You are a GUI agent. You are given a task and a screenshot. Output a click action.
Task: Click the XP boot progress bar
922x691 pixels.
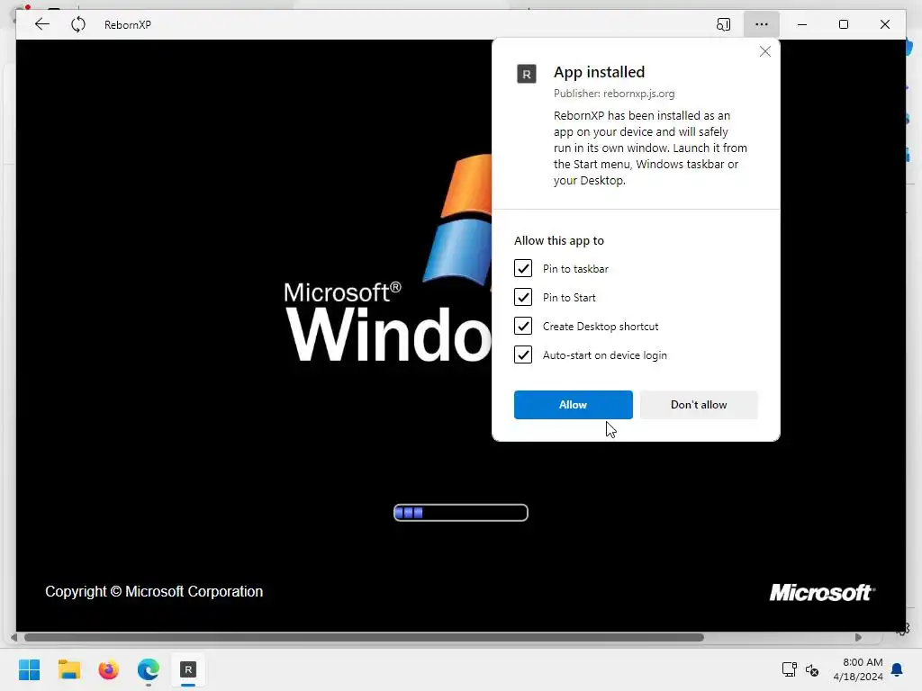(x=461, y=512)
